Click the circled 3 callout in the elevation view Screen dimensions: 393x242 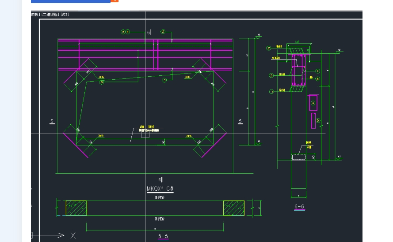coord(102,82)
